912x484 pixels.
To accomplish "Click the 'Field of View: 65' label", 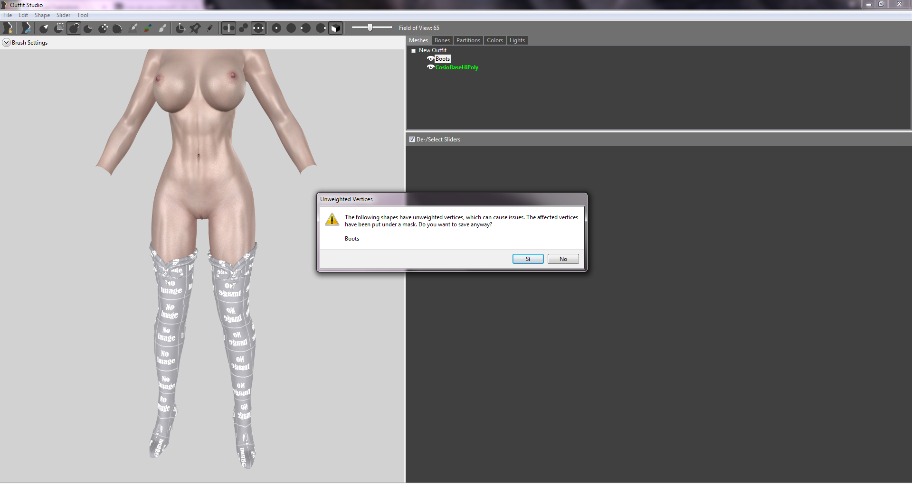I will [419, 28].
